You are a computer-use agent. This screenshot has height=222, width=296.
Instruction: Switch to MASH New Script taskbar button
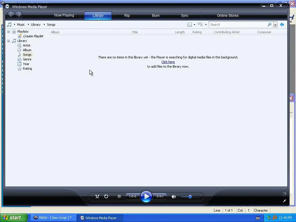[x=53, y=218]
